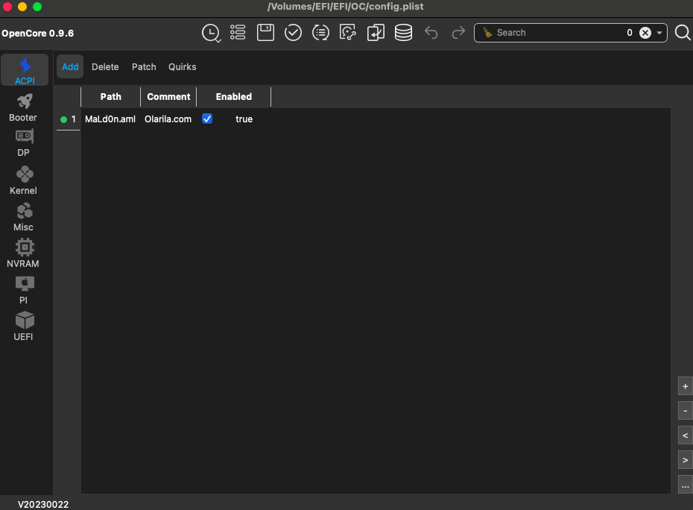This screenshot has height=510, width=693.
Task: Open the NVRAM section
Action: point(23,254)
